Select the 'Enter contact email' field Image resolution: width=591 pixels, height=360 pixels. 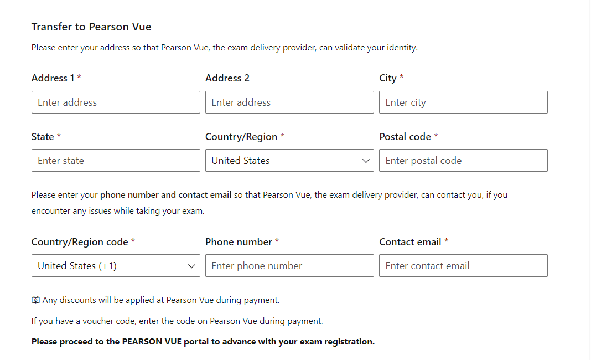(463, 266)
